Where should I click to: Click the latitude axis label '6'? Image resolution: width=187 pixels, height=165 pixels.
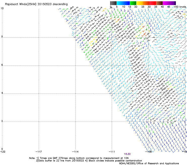point(2,65)
